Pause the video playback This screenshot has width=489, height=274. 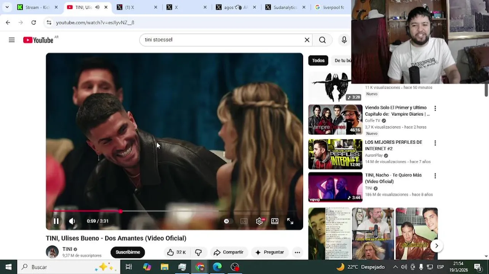point(56,221)
